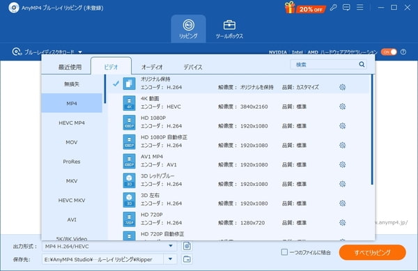
Task: Open the feedback chat icon
Action: tap(346, 8)
